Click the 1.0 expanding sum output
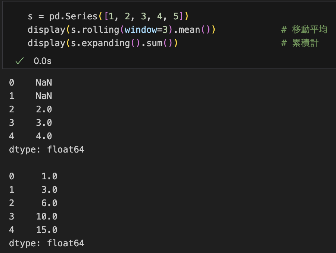The image size is (336, 253). coord(49,176)
